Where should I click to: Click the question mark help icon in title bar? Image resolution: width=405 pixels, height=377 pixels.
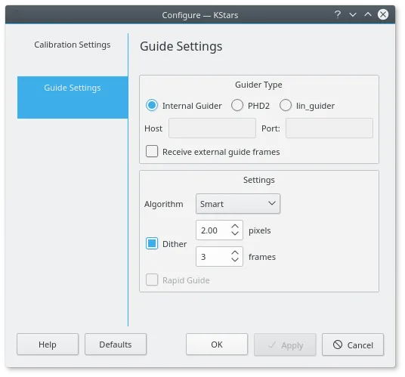338,14
